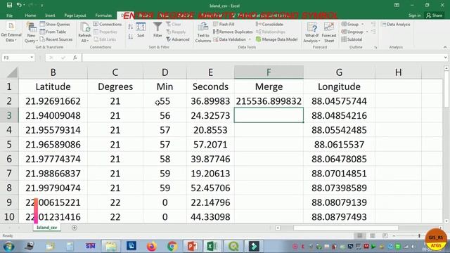
Task: Click the Name Box showing F3
Action: (x=15, y=58)
